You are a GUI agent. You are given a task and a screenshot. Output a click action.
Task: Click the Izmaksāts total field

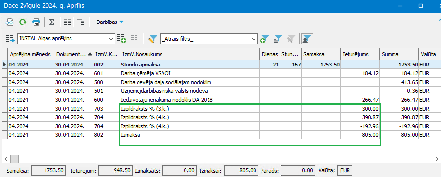coord(180,170)
